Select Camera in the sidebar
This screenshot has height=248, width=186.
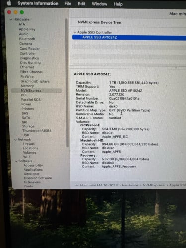click(26, 44)
